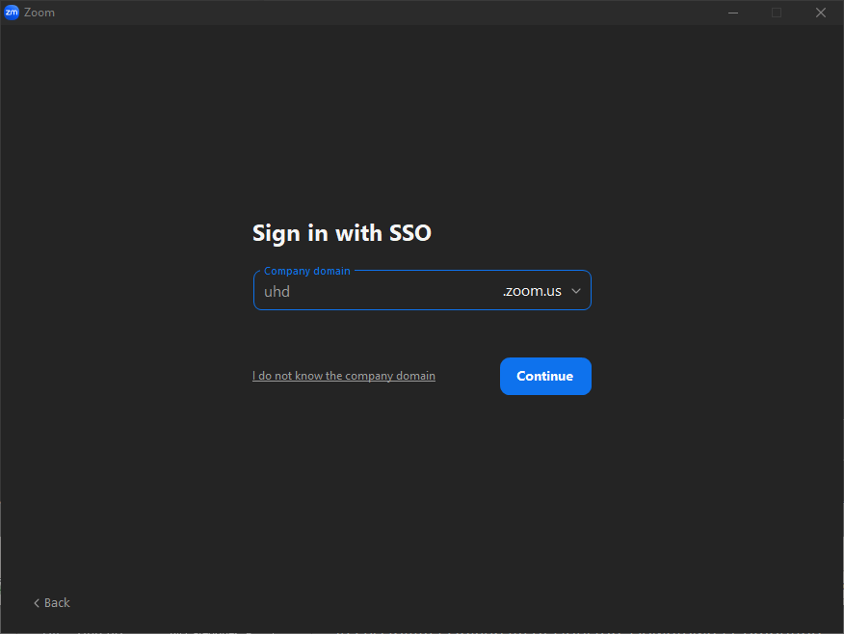Screen dimensions: 844x634
Task: Minimize the Zoom window
Action: click(732, 13)
